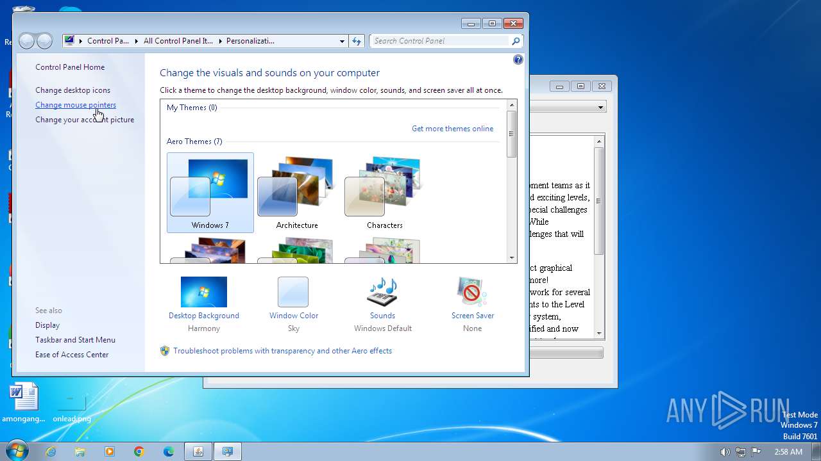Click theme list scrollbar up arrow

click(x=511, y=105)
